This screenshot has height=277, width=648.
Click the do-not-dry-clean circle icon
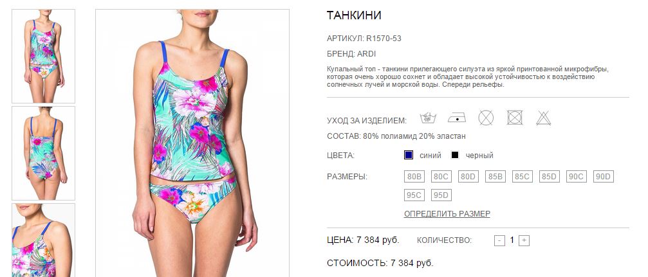(486, 118)
